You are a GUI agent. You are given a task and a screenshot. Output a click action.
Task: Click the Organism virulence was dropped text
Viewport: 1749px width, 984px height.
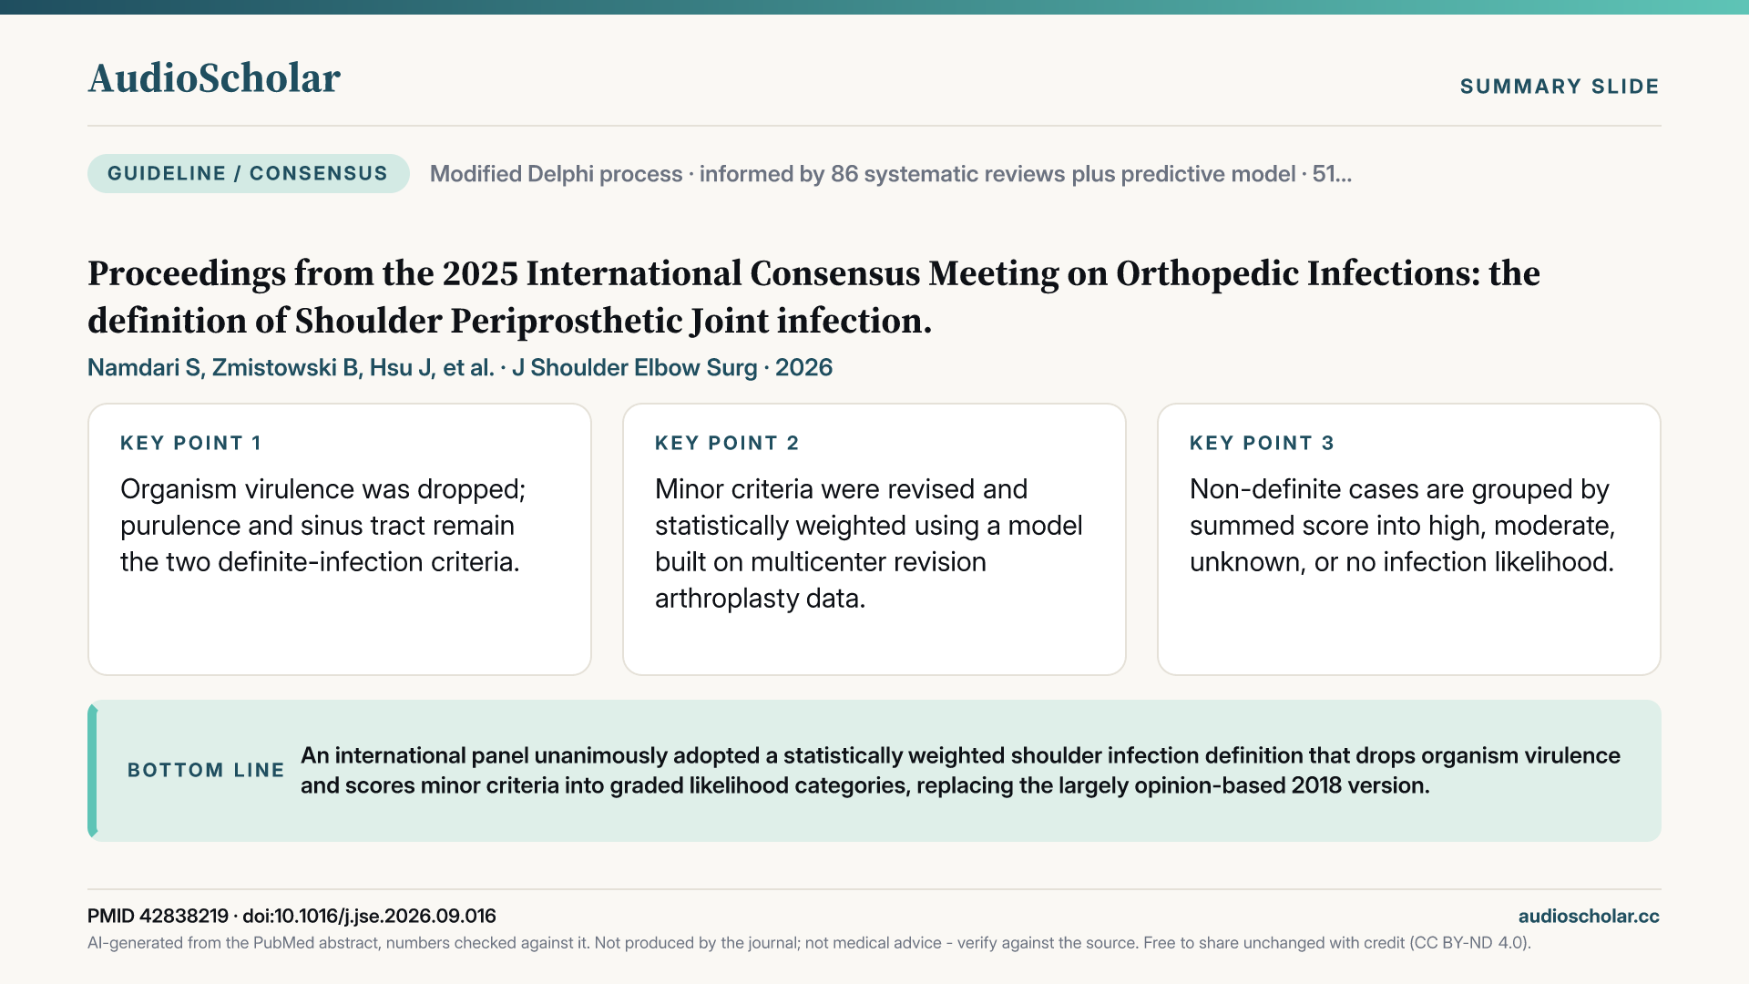click(x=323, y=526)
